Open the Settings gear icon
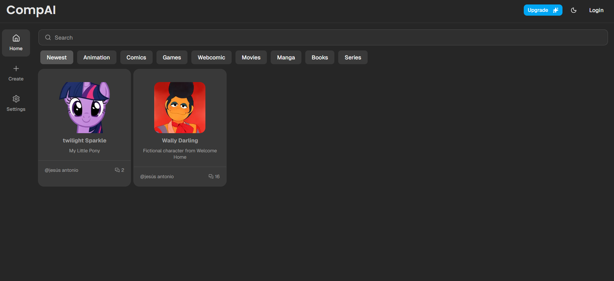Screen dimensions: 614x281 [x=16, y=99]
